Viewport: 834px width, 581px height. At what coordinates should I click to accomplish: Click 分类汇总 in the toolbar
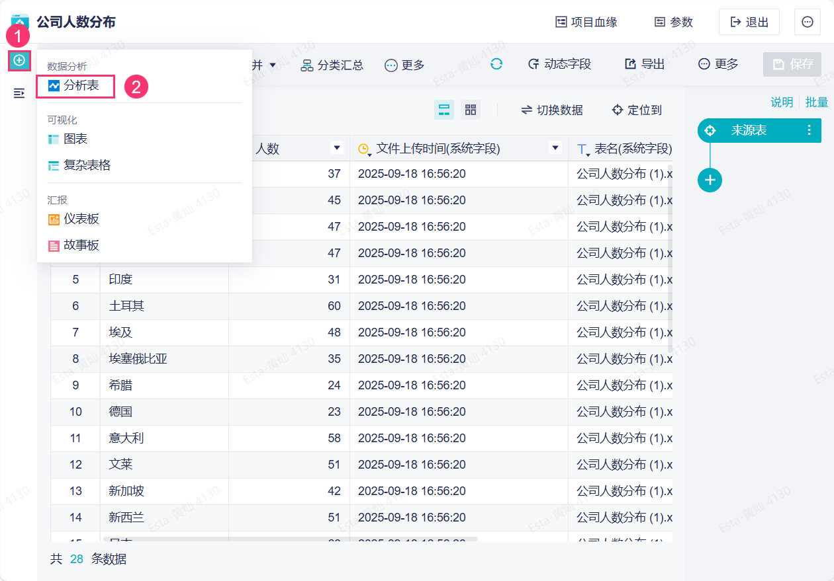point(332,65)
